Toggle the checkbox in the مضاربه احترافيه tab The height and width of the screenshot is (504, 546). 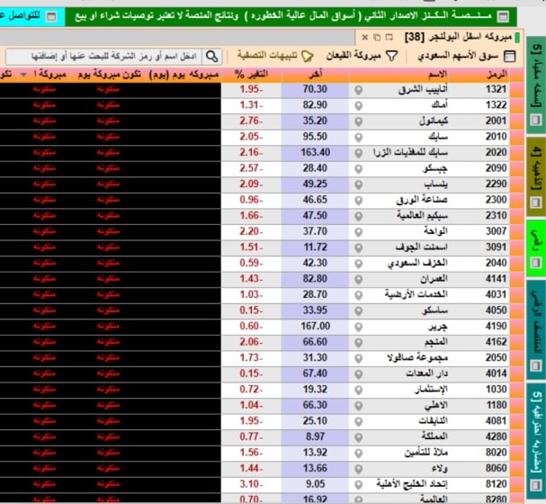point(536,485)
